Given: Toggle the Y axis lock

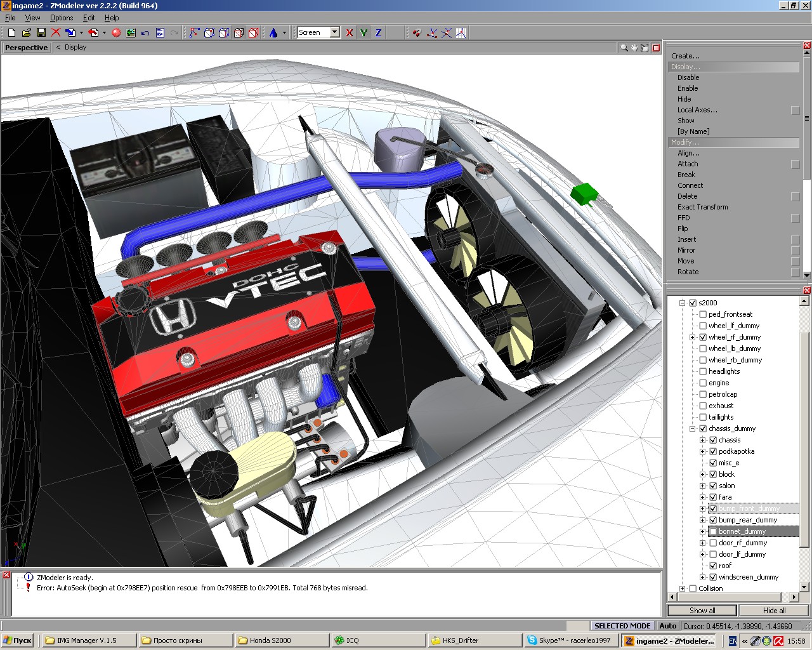Looking at the screenshot, I should [x=363, y=32].
